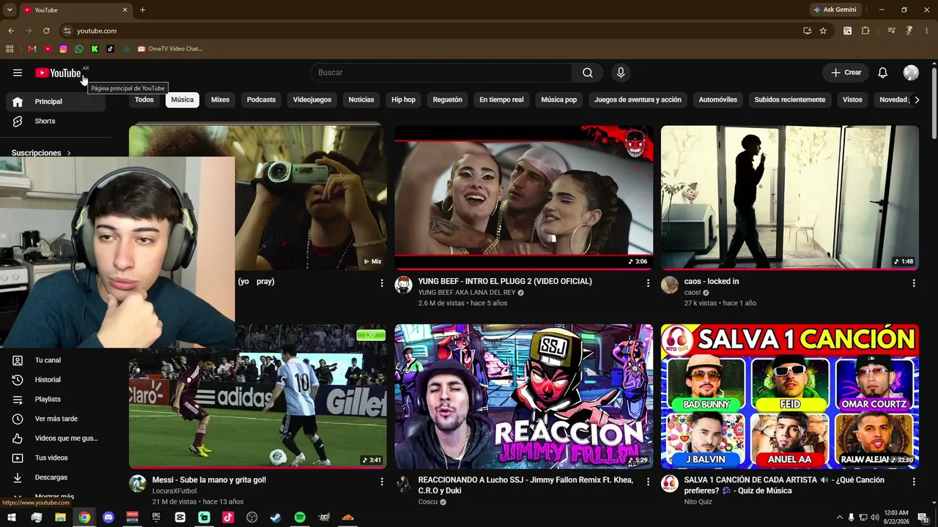Open Epic Games Launcher from the taskbar
The height and width of the screenshot is (527, 938).
coord(156,517)
